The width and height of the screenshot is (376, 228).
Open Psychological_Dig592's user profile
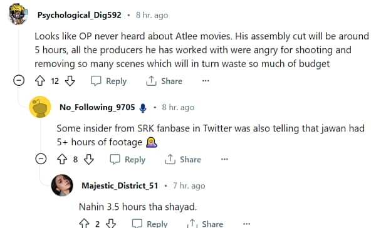(x=80, y=15)
